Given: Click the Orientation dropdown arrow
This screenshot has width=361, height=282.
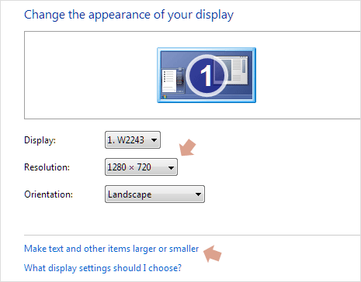Looking at the screenshot, I should click(x=199, y=194).
